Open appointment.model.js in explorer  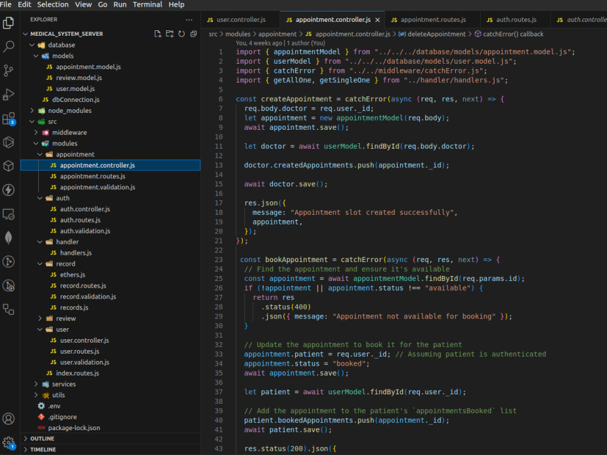pyautogui.click(x=88, y=67)
